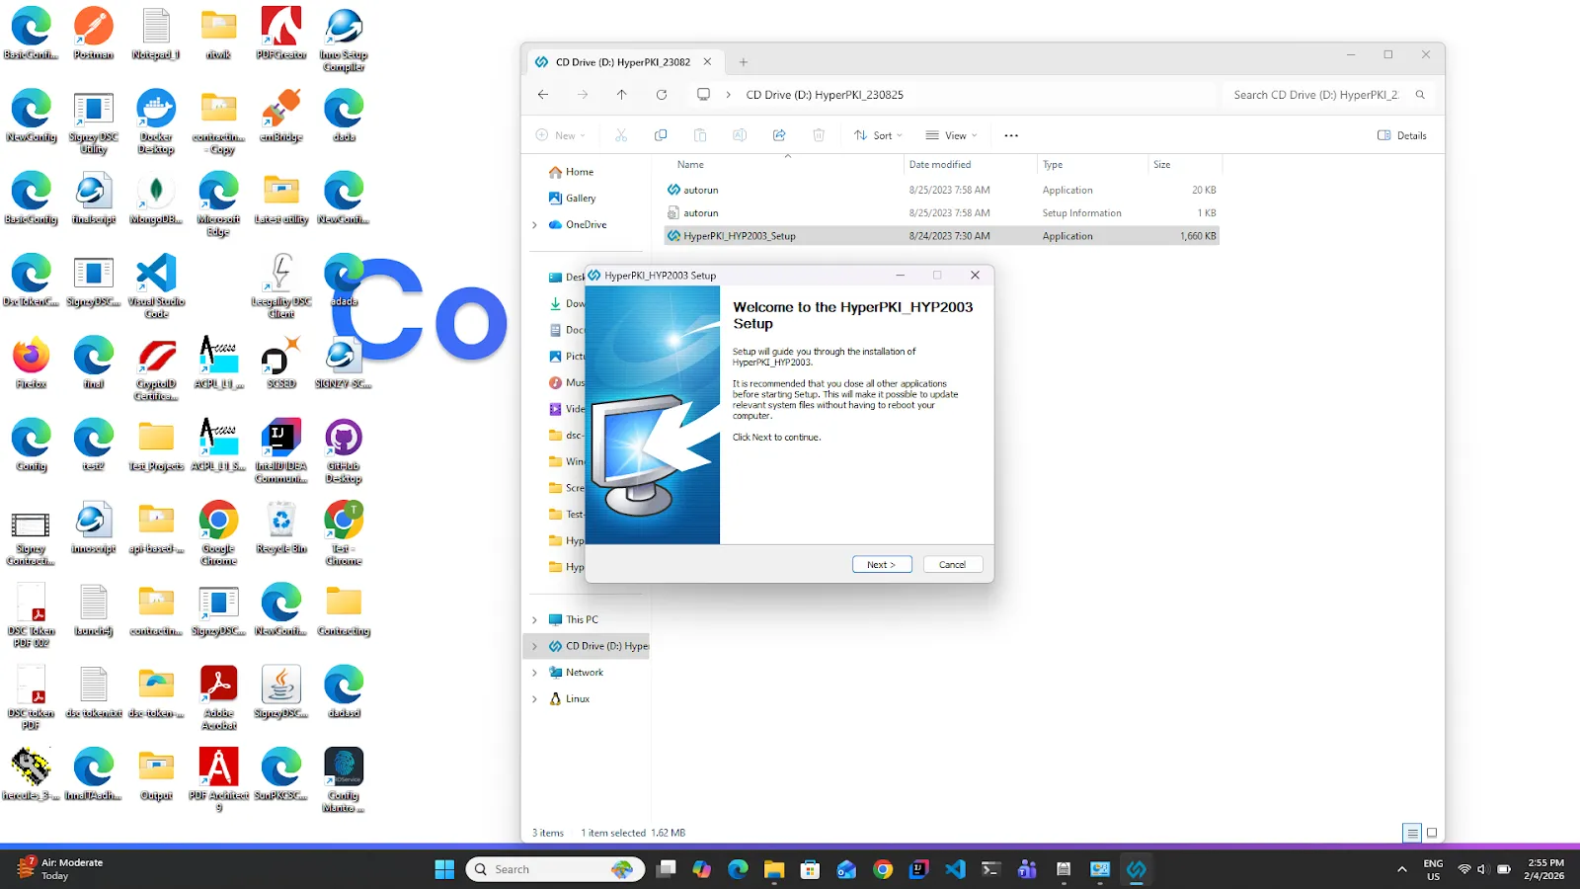Open the GitHub Desktop shortcut
The width and height of the screenshot is (1580, 889).
coord(344,450)
